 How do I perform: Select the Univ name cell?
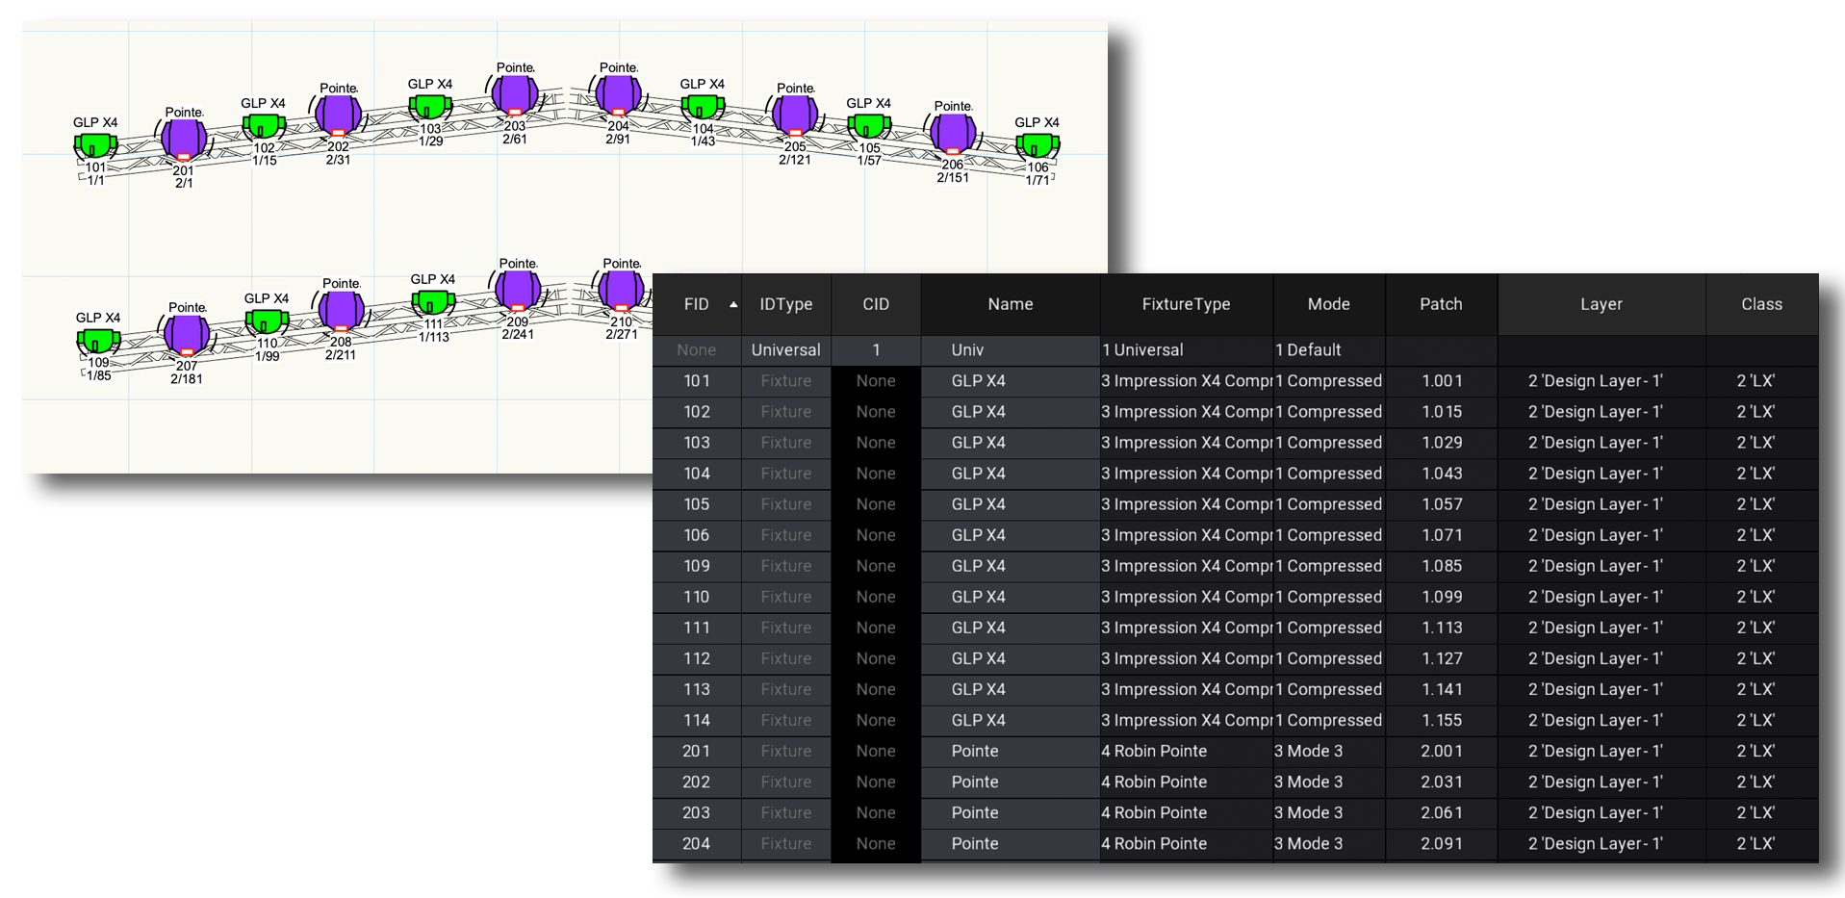(1011, 350)
